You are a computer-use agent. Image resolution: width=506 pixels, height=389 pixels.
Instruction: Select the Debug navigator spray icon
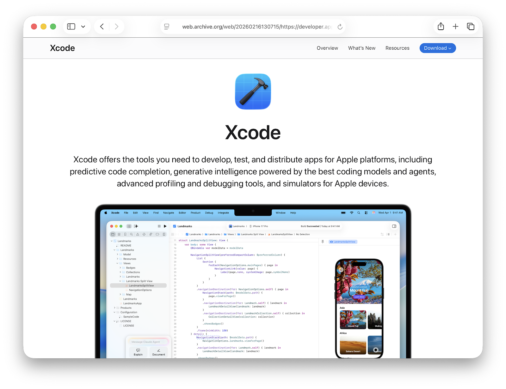(151, 234)
